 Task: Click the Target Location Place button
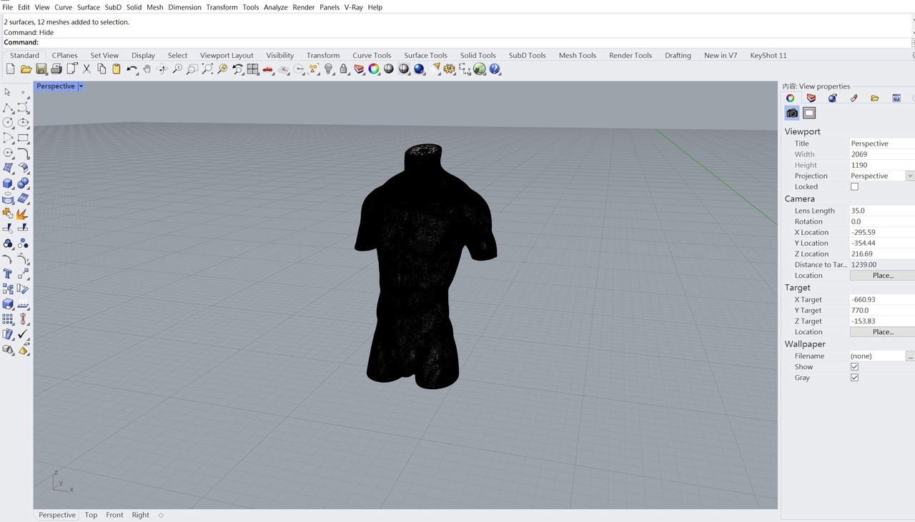(x=883, y=332)
